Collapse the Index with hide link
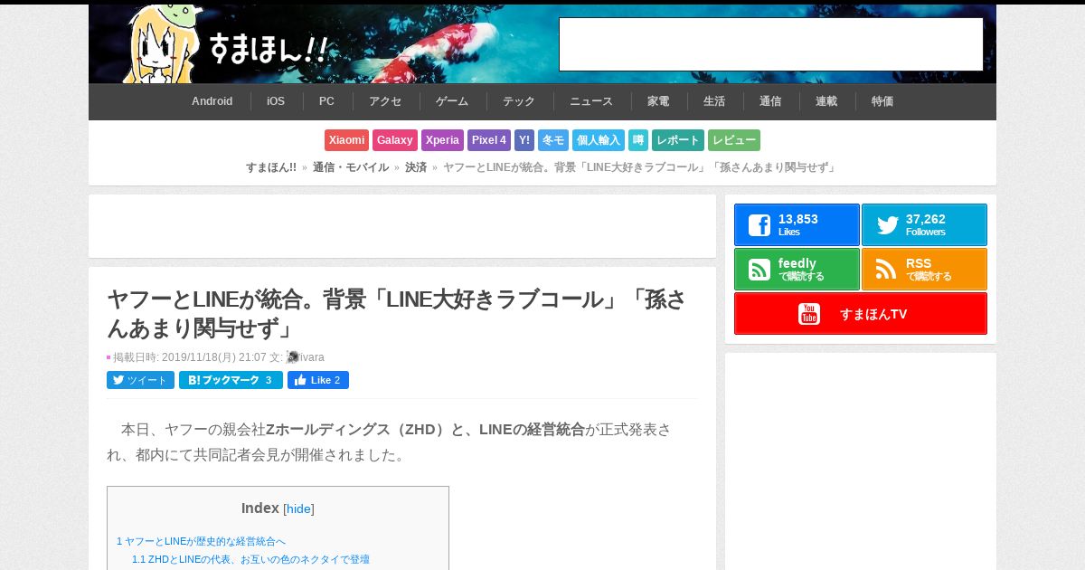Viewport: 1085px width, 570px height. 298,509
